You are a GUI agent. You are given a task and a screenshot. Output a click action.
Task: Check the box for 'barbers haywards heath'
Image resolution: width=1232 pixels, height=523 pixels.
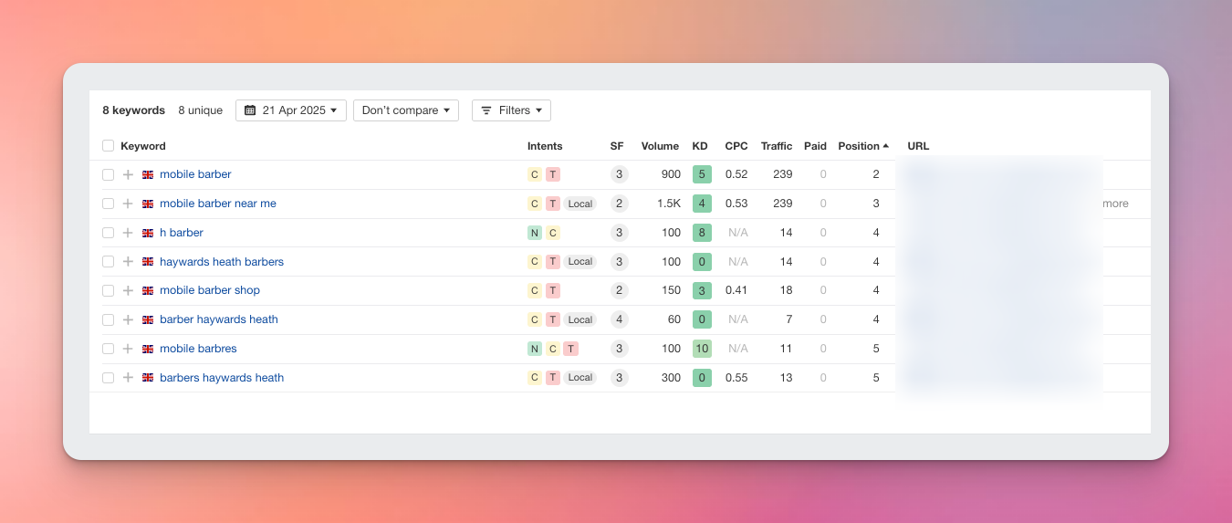[109, 378]
